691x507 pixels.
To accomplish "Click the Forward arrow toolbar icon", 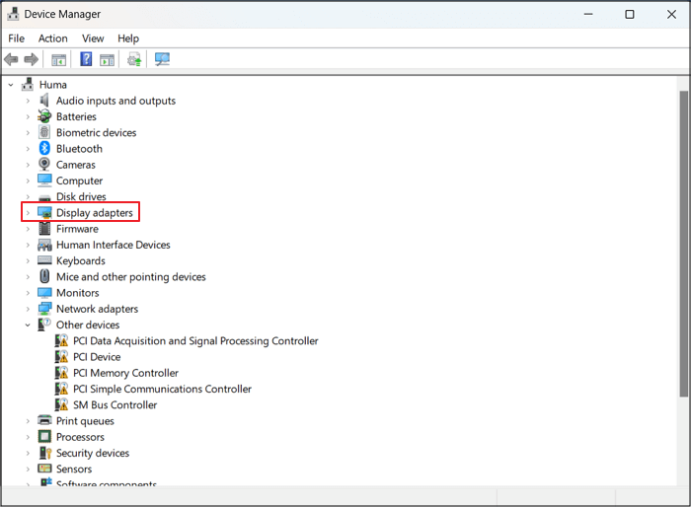I will click(x=31, y=59).
